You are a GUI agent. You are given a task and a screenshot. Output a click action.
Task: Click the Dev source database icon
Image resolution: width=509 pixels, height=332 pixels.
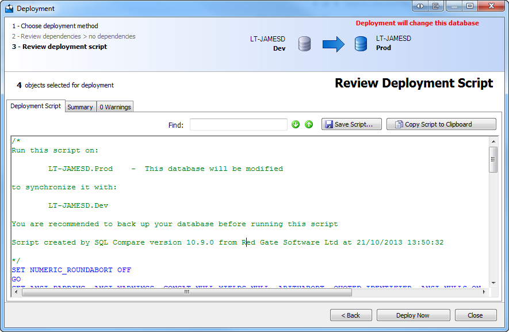pyautogui.click(x=305, y=44)
